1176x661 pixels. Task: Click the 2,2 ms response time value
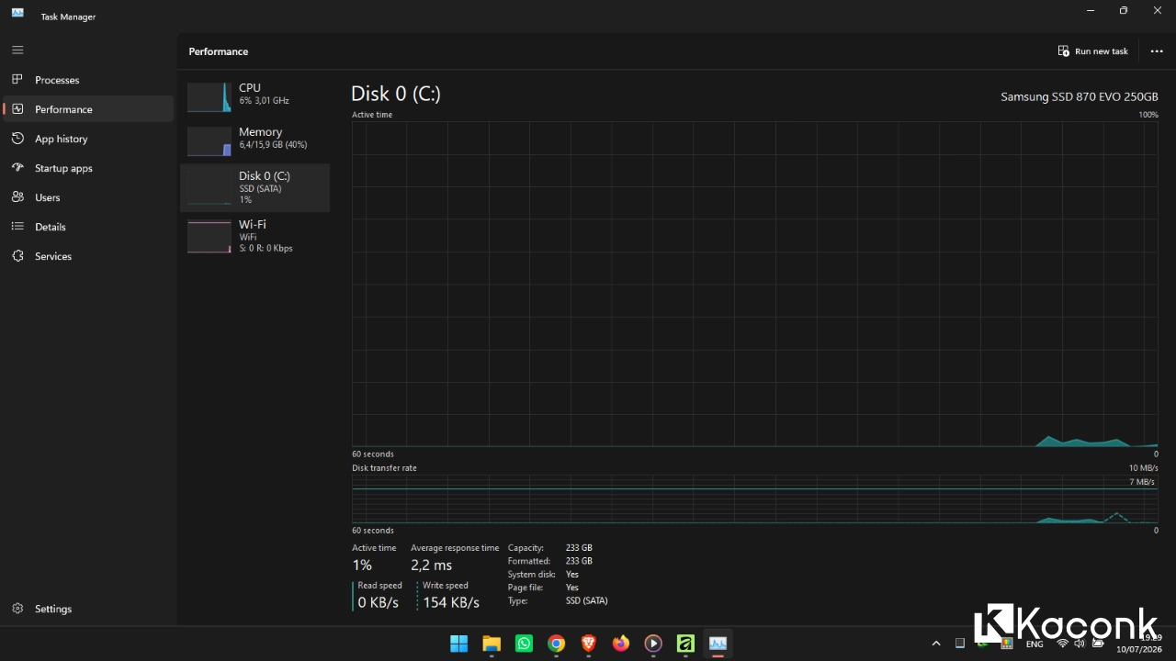pyautogui.click(x=432, y=566)
